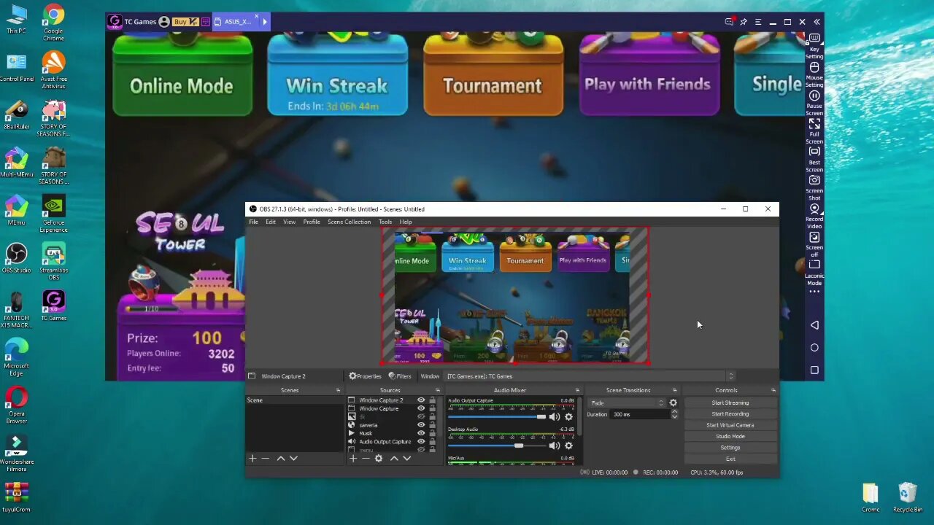Open Fade transition properties gear
Screen dimensions: 934x525
coord(673,403)
